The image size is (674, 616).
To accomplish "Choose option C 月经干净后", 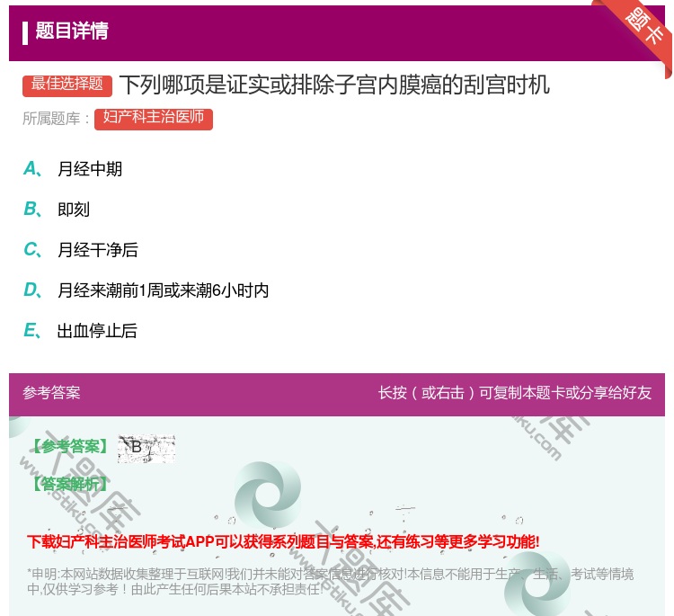I will click(x=80, y=249).
